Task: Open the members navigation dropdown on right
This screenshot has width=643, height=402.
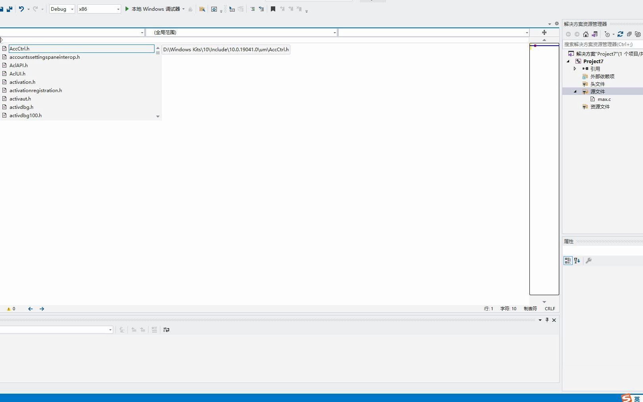Action: point(434,33)
